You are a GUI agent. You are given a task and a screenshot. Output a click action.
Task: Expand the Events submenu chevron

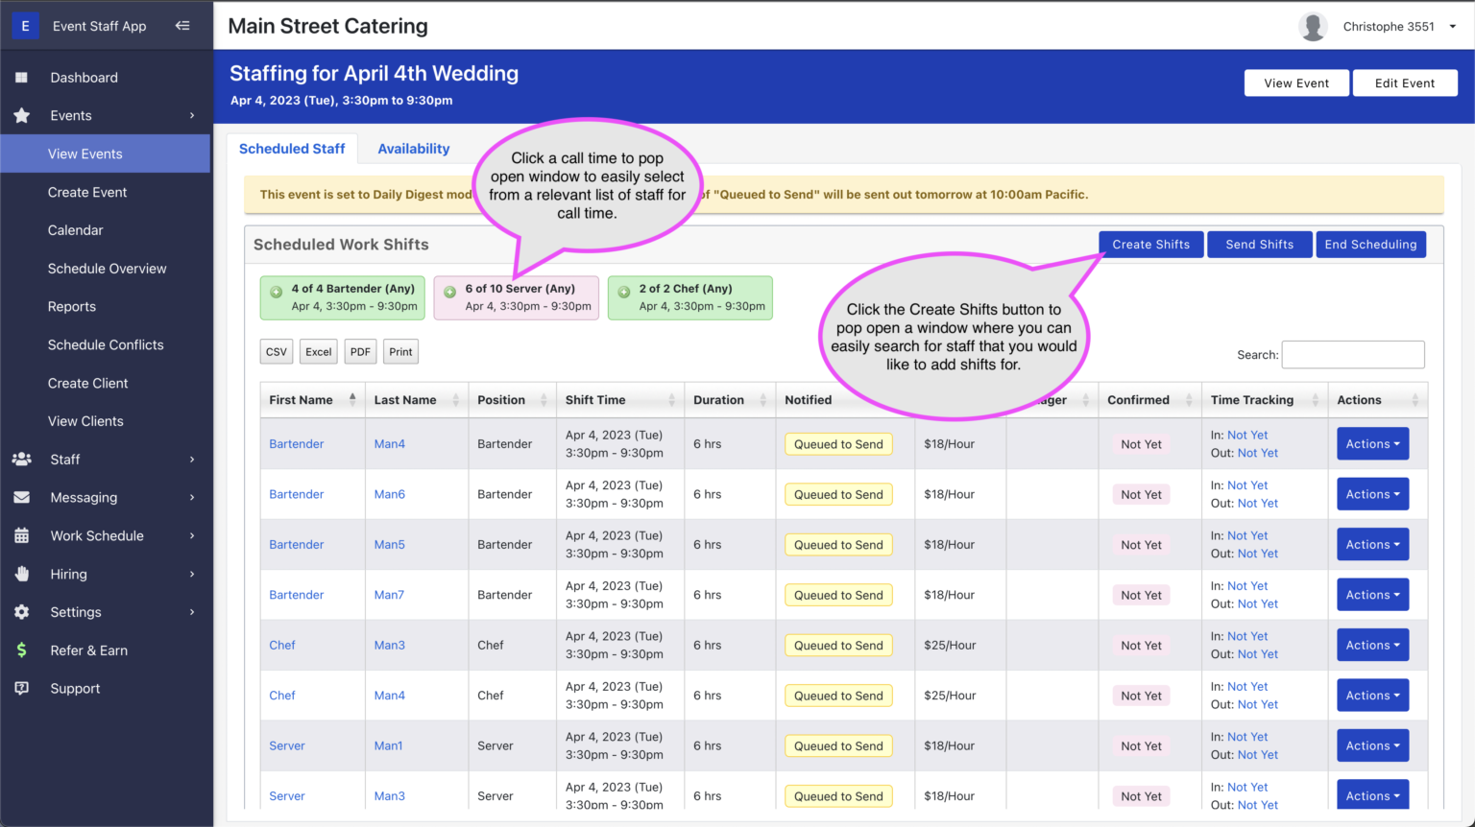[x=190, y=115]
